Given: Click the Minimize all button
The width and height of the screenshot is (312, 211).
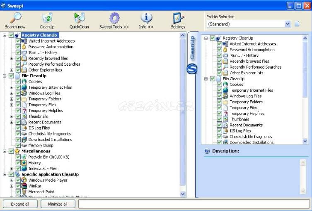Looking at the screenshot, I should pyautogui.click(x=58, y=204).
